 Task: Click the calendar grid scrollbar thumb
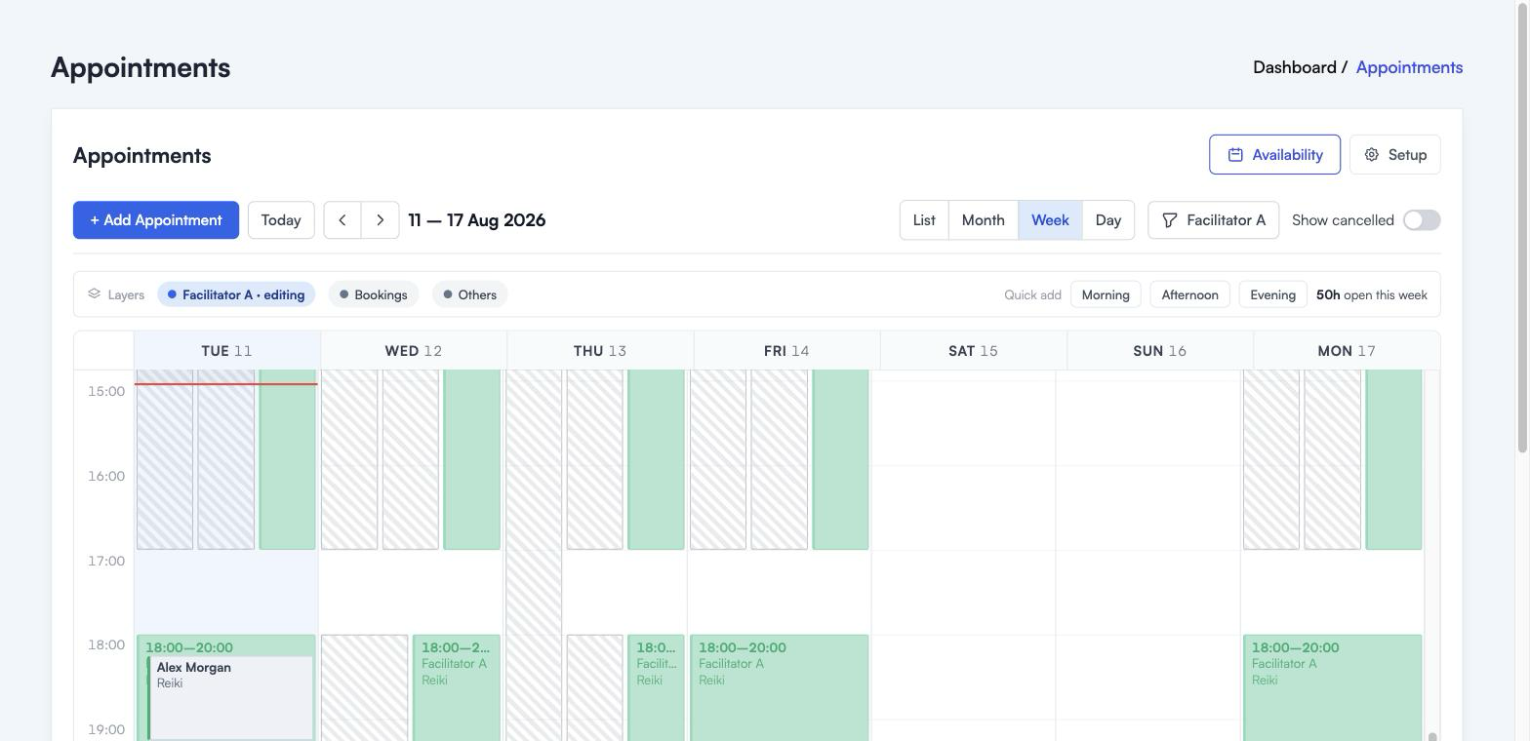point(1432,736)
